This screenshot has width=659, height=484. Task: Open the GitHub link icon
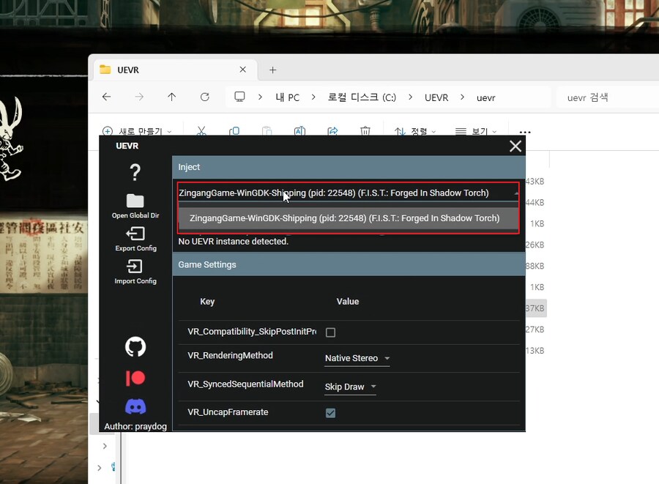tap(135, 346)
